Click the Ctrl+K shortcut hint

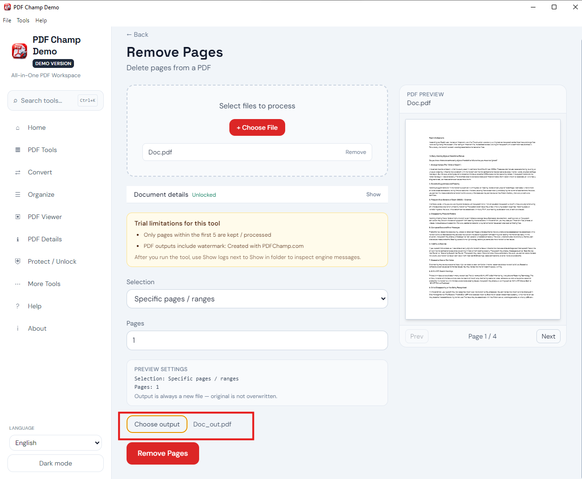[x=87, y=100]
